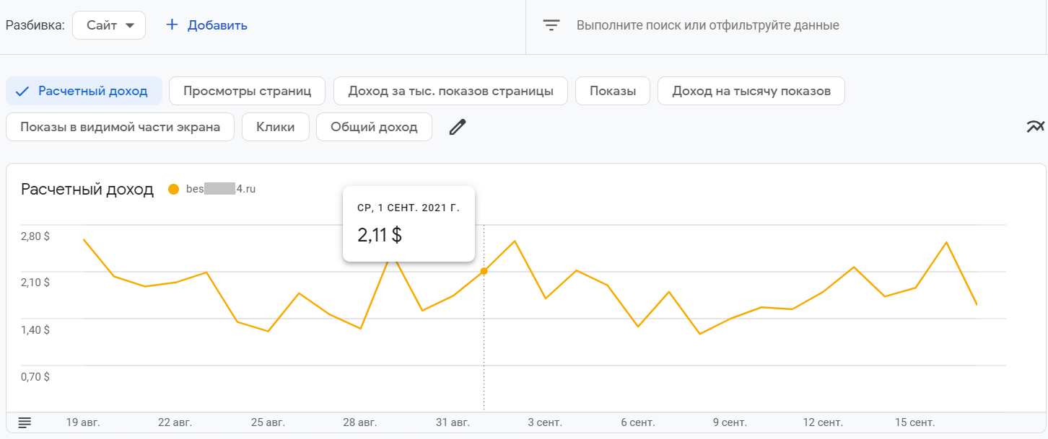The image size is (1048, 439).
Task: Select Доход за тыс. показов страницы
Action: pyautogui.click(x=450, y=92)
